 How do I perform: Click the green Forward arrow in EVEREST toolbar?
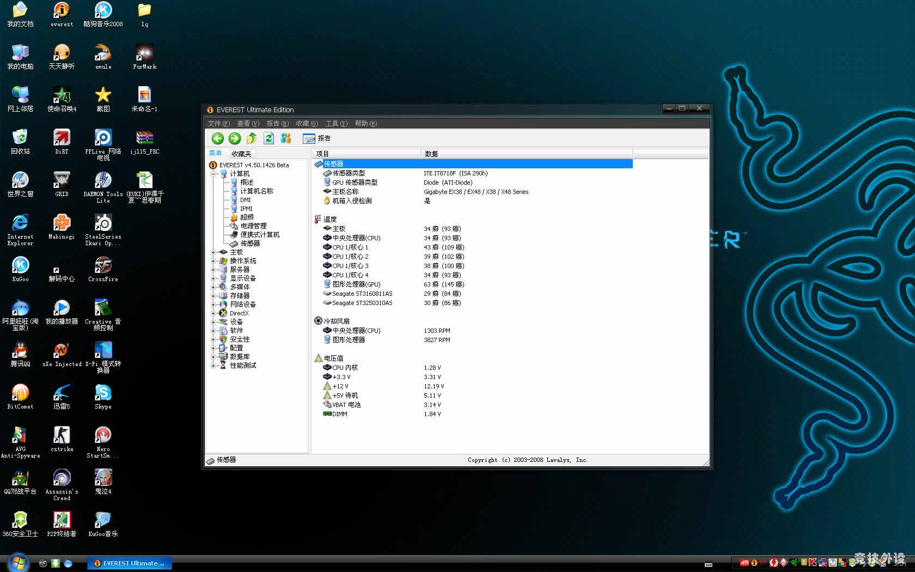(235, 138)
